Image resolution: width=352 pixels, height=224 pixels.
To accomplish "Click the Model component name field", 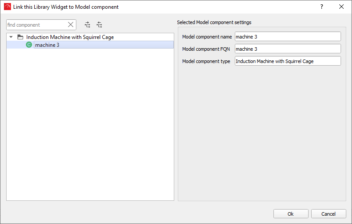I will [287, 37].
